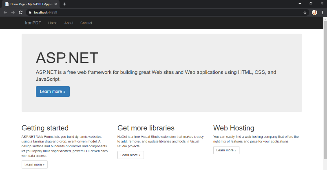
Task: Click the blue Learn more button
Action: pos(53,92)
